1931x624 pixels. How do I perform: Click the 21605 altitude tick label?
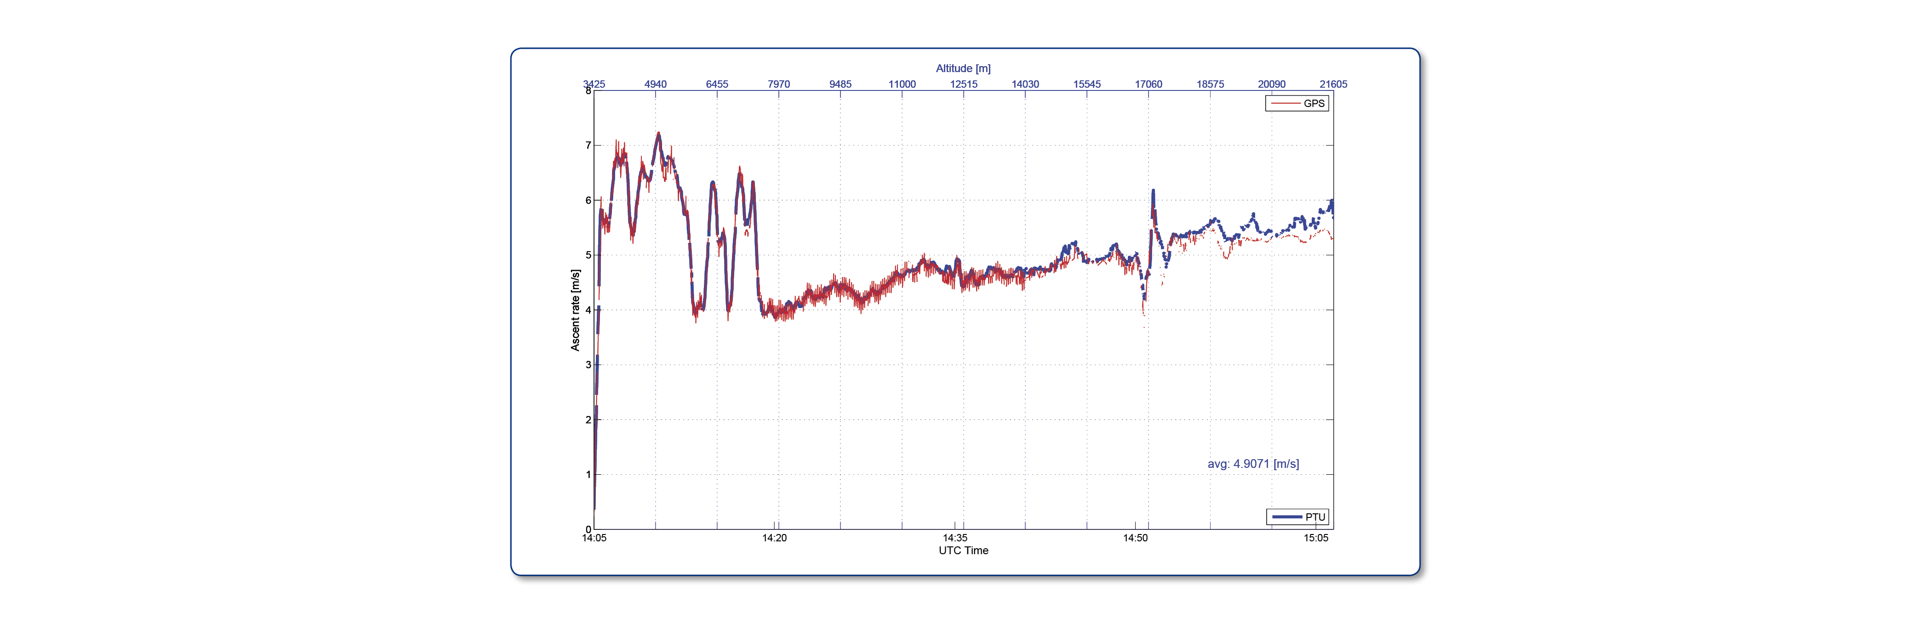click(1334, 84)
